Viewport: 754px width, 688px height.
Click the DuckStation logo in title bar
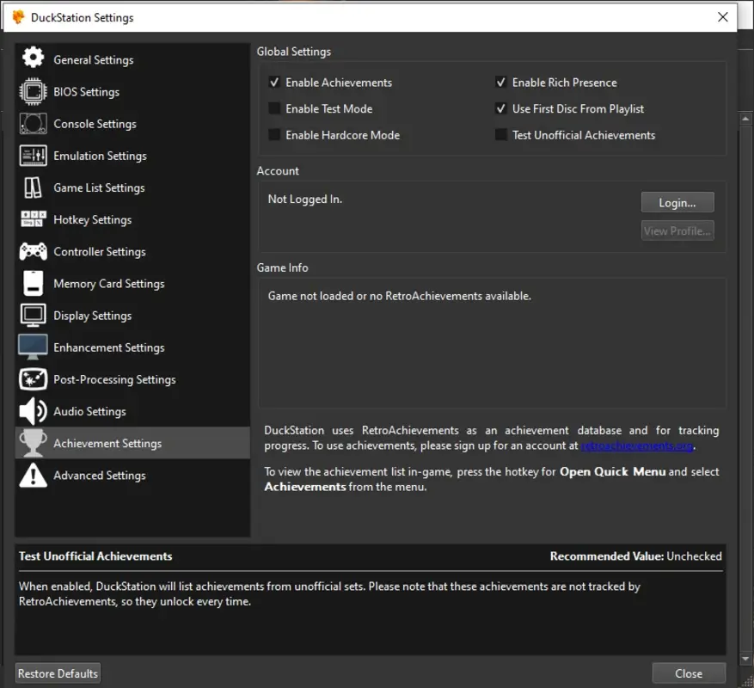click(x=19, y=15)
